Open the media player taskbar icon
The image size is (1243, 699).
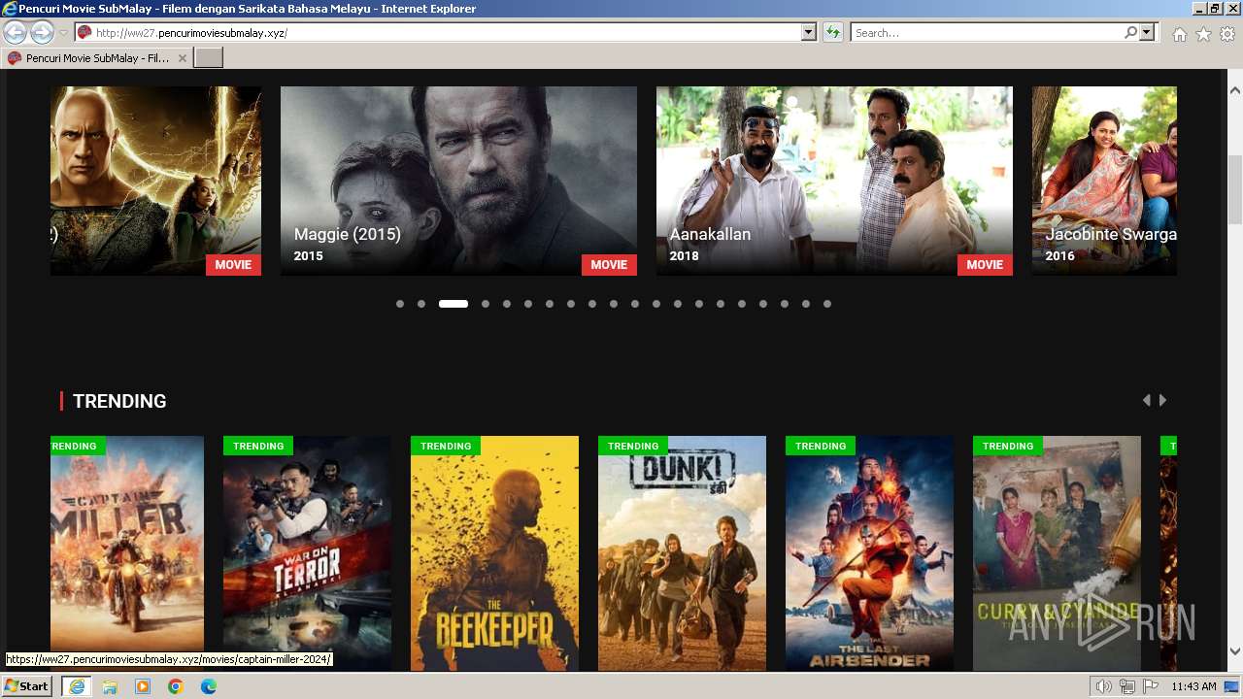coord(143,686)
